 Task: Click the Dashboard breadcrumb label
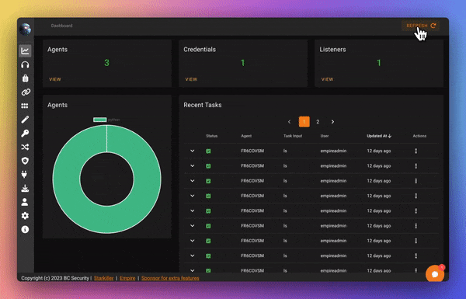click(61, 26)
